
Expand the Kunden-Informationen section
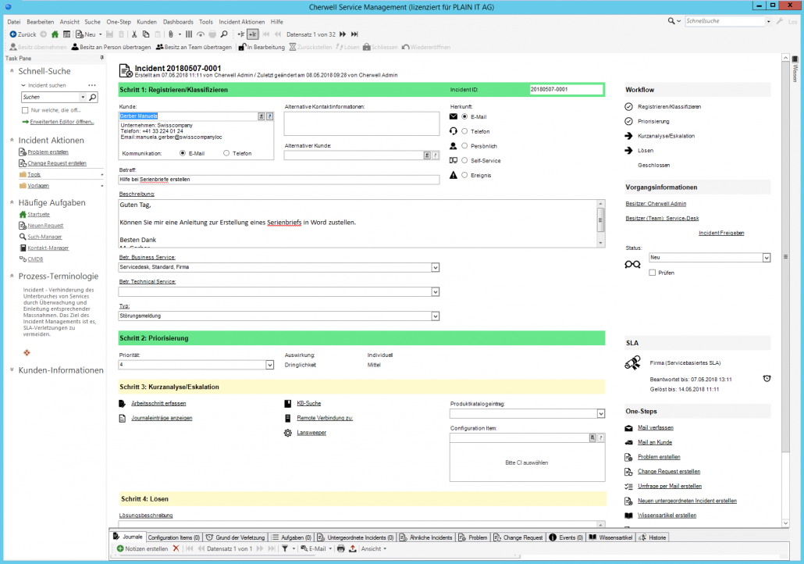(x=12, y=370)
